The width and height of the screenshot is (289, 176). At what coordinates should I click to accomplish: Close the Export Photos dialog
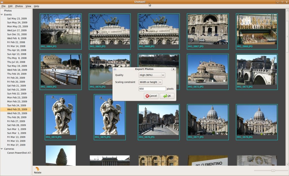click(x=173, y=69)
